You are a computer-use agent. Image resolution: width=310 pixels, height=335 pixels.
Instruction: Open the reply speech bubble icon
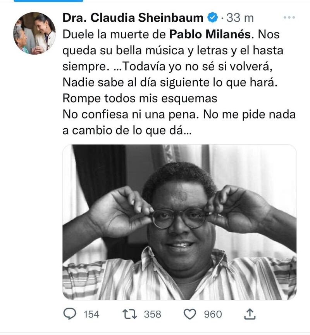pyautogui.click(x=70, y=314)
